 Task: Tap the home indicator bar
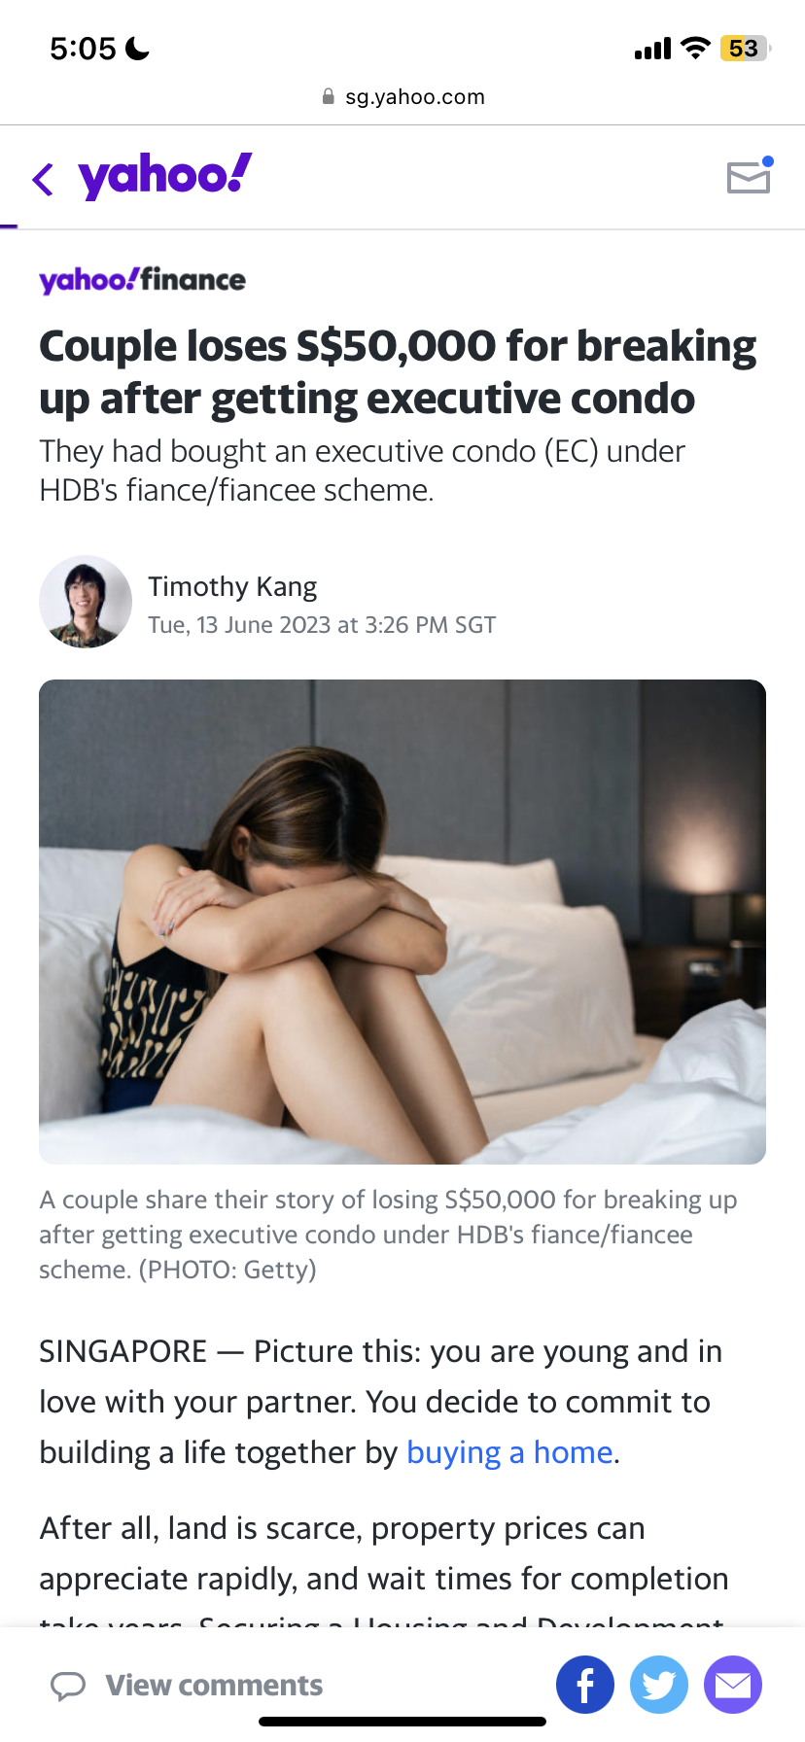click(402, 1722)
